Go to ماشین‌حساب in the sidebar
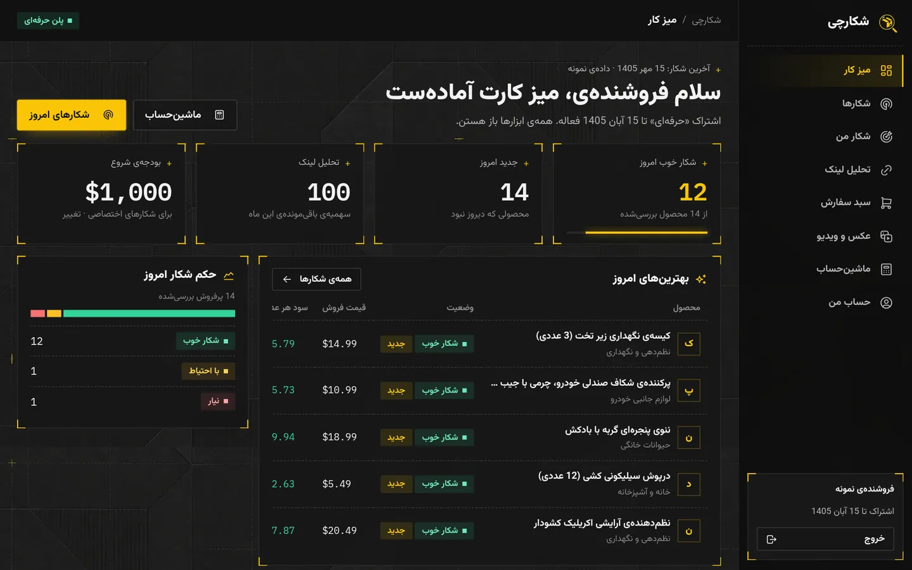This screenshot has height=570, width=912. point(854,269)
